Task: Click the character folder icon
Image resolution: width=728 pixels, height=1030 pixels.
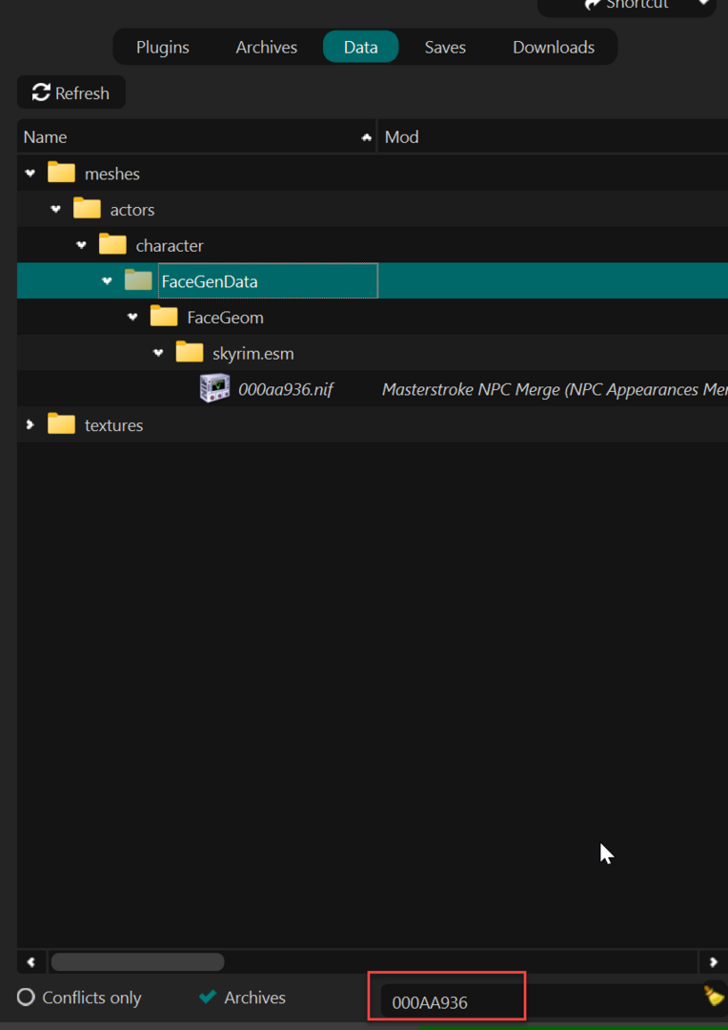Action: tap(112, 246)
